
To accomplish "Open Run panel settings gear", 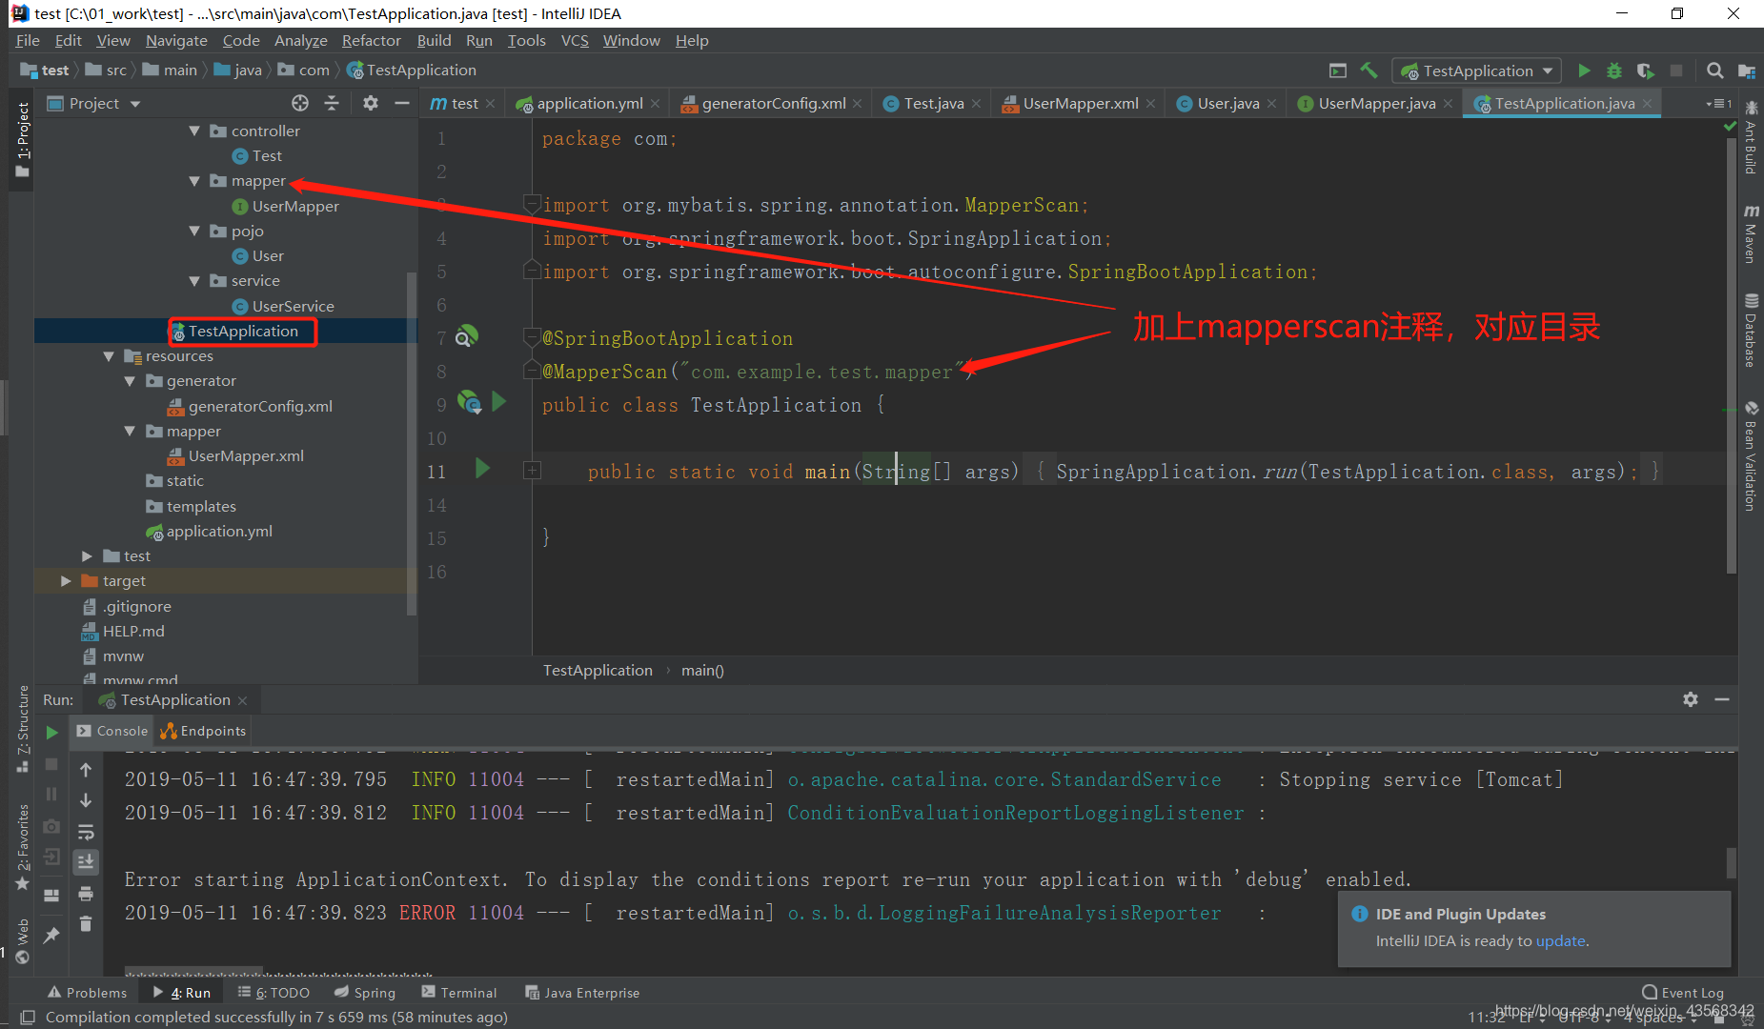I will coord(1691,699).
